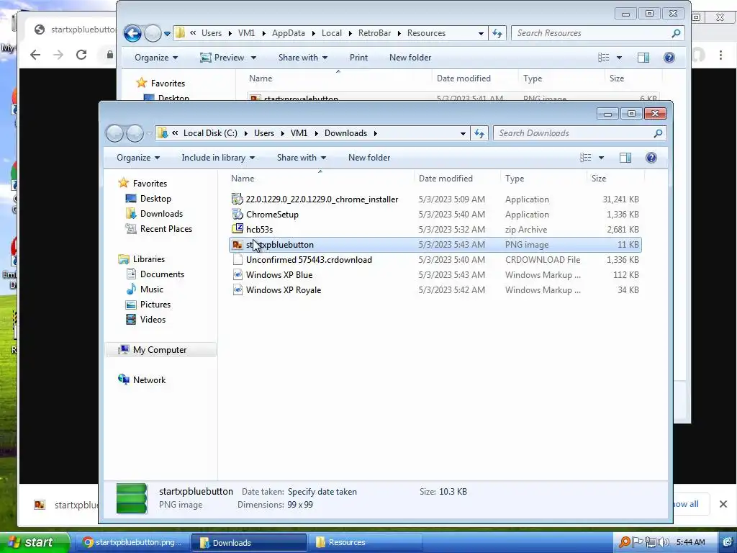Screen dimensions: 737x553
Task: Select Network in navigation pane
Action: click(x=149, y=380)
